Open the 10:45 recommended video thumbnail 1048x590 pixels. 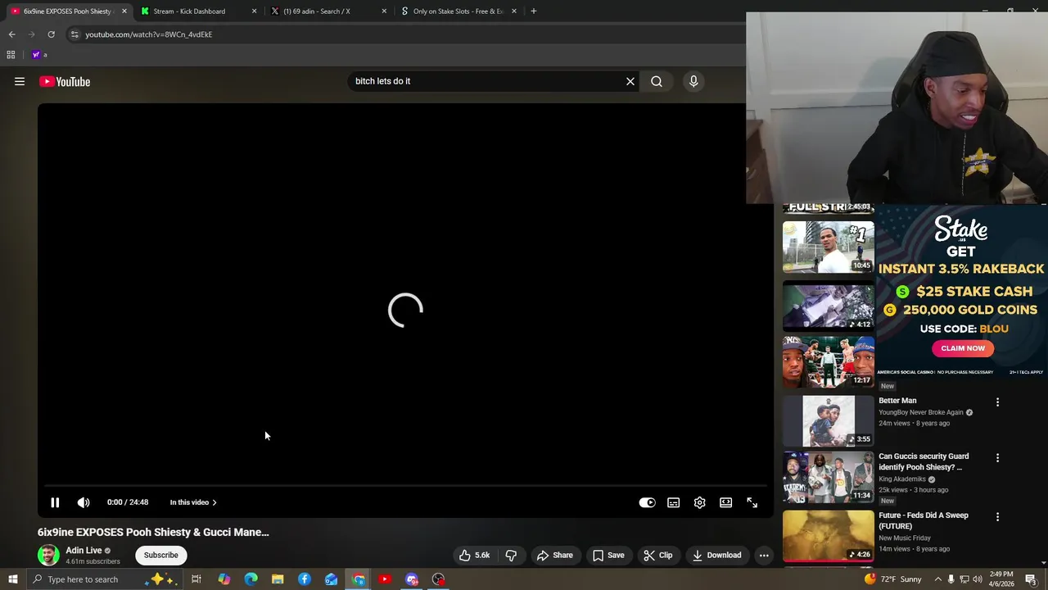tap(828, 247)
